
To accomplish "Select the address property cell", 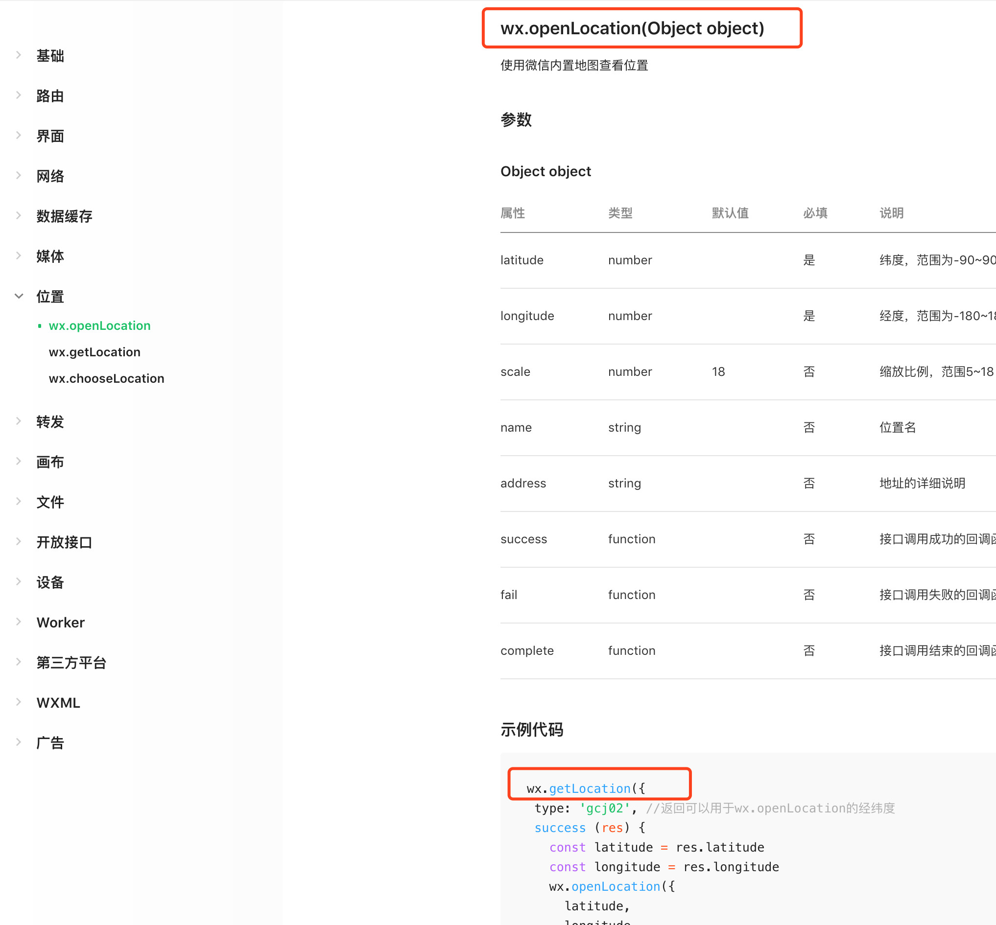I will tap(523, 483).
